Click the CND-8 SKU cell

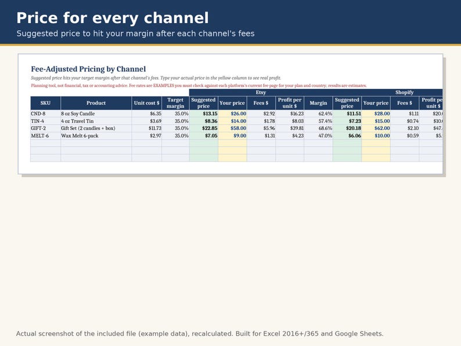(45, 113)
